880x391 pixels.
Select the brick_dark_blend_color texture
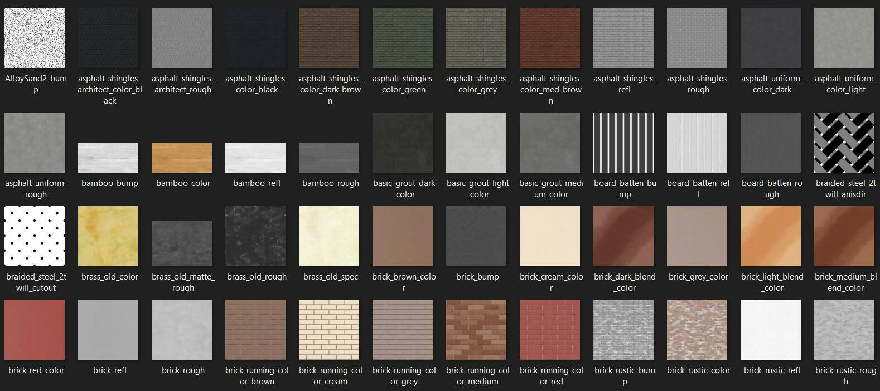pyautogui.click(x=623, y=236)
